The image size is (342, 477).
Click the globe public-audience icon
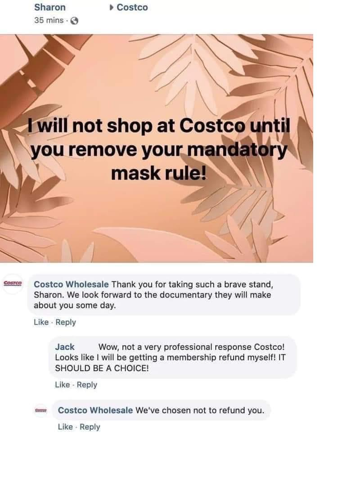(75, 21)
